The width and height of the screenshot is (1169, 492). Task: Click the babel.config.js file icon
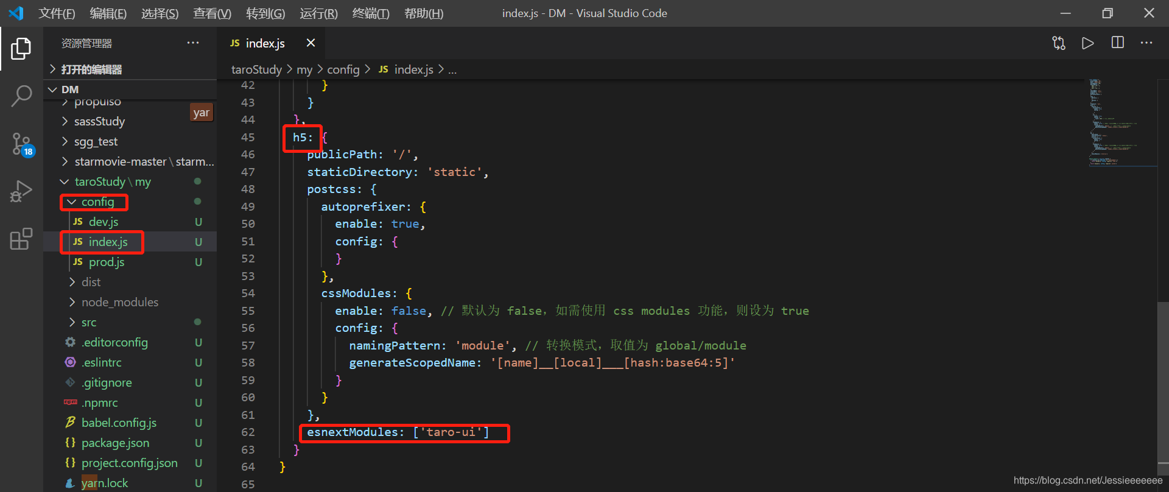[x=71, y=422]
